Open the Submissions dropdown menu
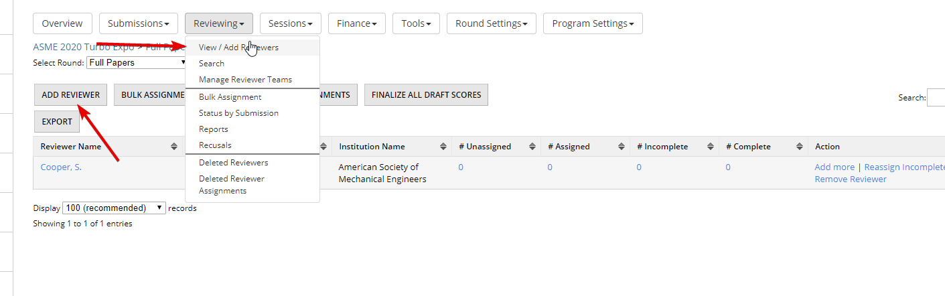Viewport: 945px width, 296px height. 139,23
